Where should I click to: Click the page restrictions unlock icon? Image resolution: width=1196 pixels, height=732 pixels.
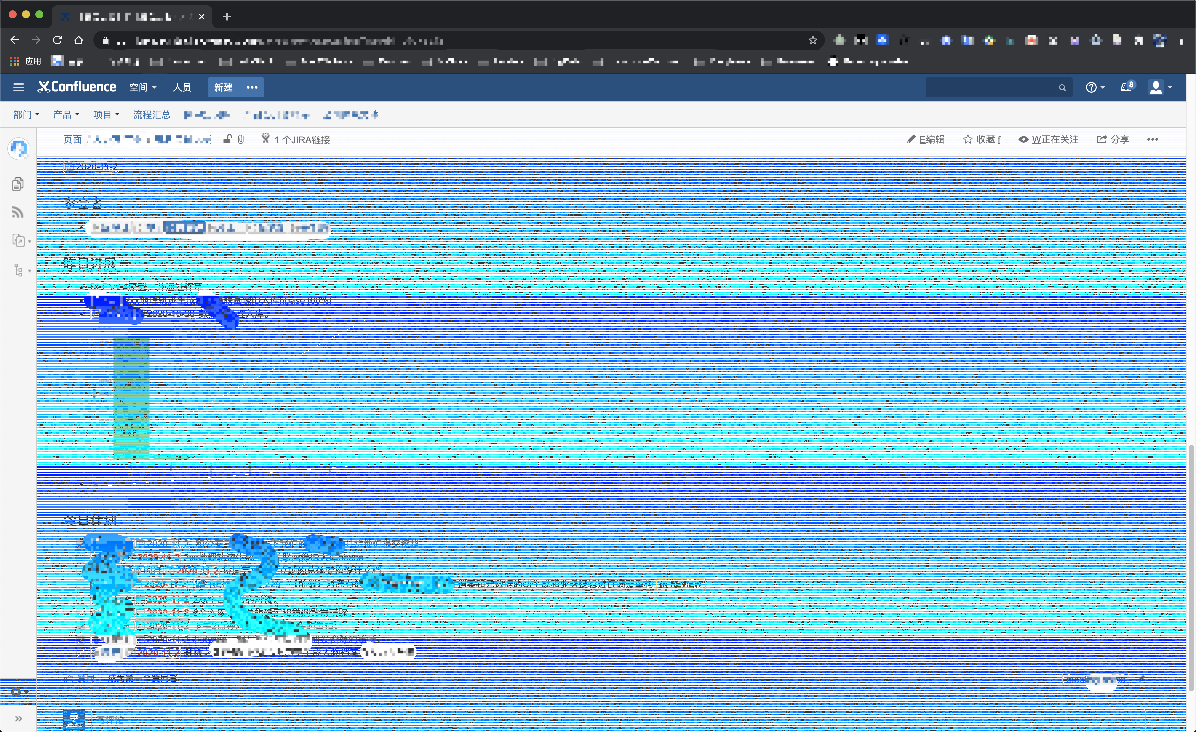[227, 139]
